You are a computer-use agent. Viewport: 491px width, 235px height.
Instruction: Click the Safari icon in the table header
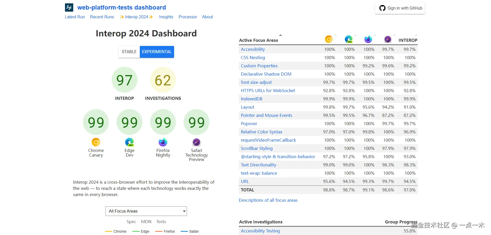[x=388, y=39]
